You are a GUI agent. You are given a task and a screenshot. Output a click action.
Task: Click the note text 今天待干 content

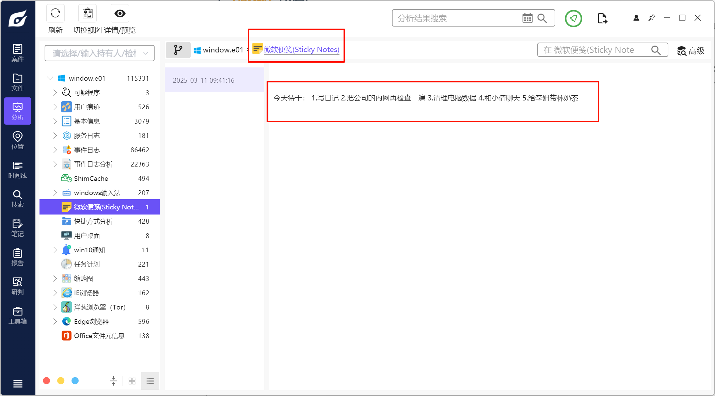pos(426,98)
